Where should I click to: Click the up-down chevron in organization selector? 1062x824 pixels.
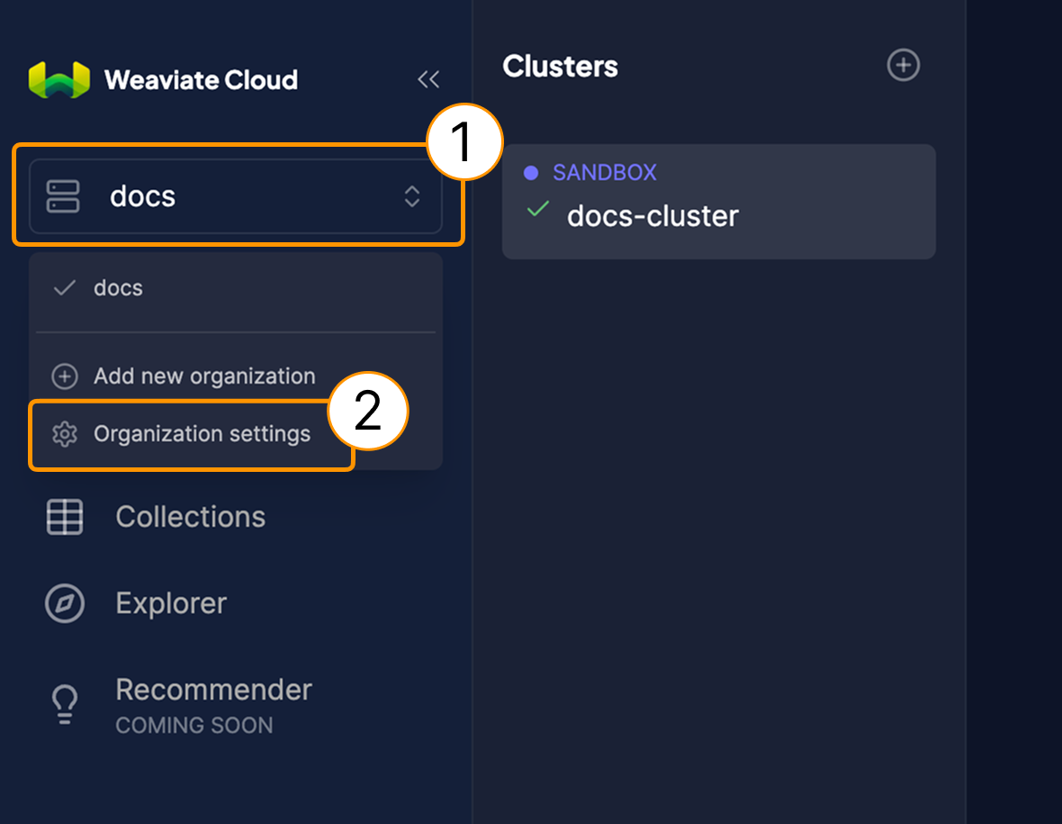pos(412,196)
